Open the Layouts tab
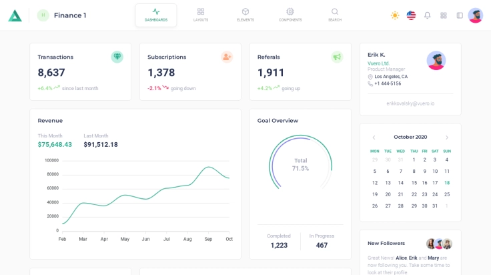This screenshot has height=275, width=491. click(201, 15)
